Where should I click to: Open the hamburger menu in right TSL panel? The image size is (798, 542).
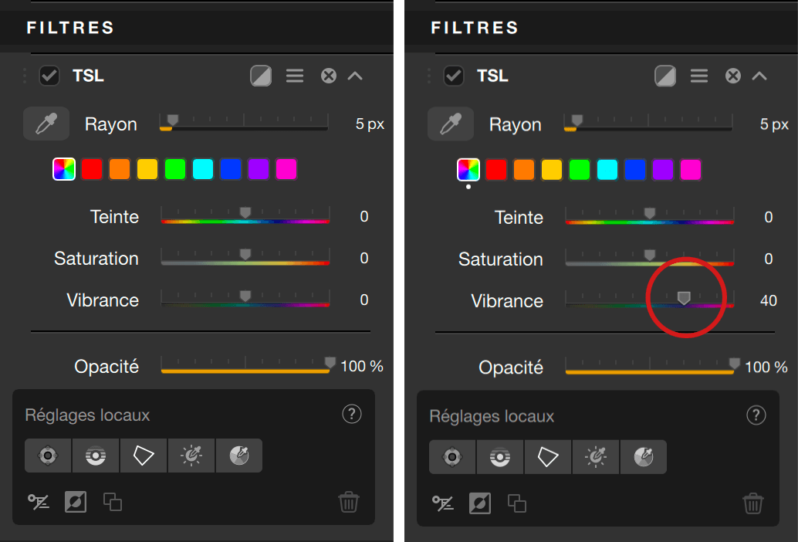click(699, 76)
